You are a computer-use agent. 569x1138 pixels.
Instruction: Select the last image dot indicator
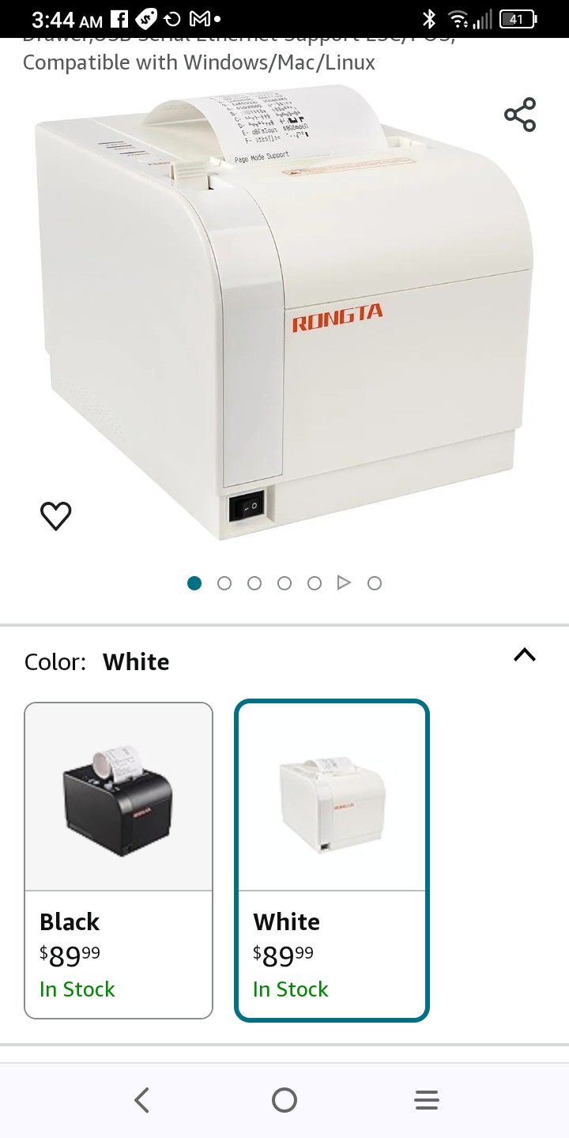click(375, 583)
